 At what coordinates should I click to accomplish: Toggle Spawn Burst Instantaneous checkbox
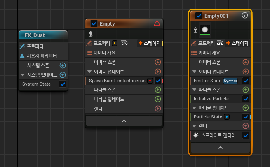[x=158, y=81]
